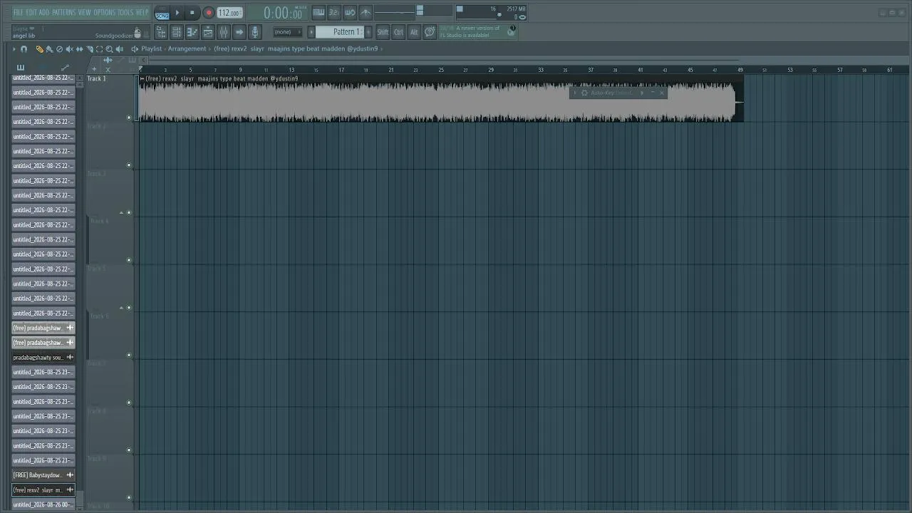Image resolution: width=912 pixels, height=513 pixels.
Task: Select the Select tool
Action: pos(99,49)
